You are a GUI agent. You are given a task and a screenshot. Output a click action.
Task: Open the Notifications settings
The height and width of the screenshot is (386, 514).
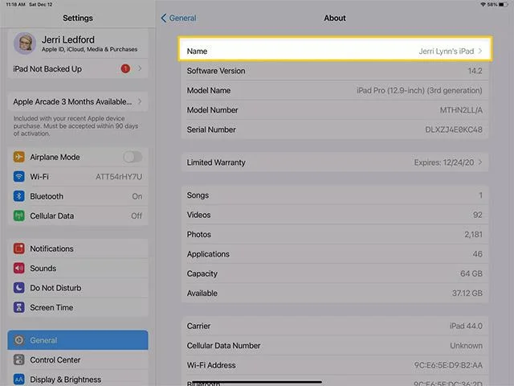coord(78,248)
